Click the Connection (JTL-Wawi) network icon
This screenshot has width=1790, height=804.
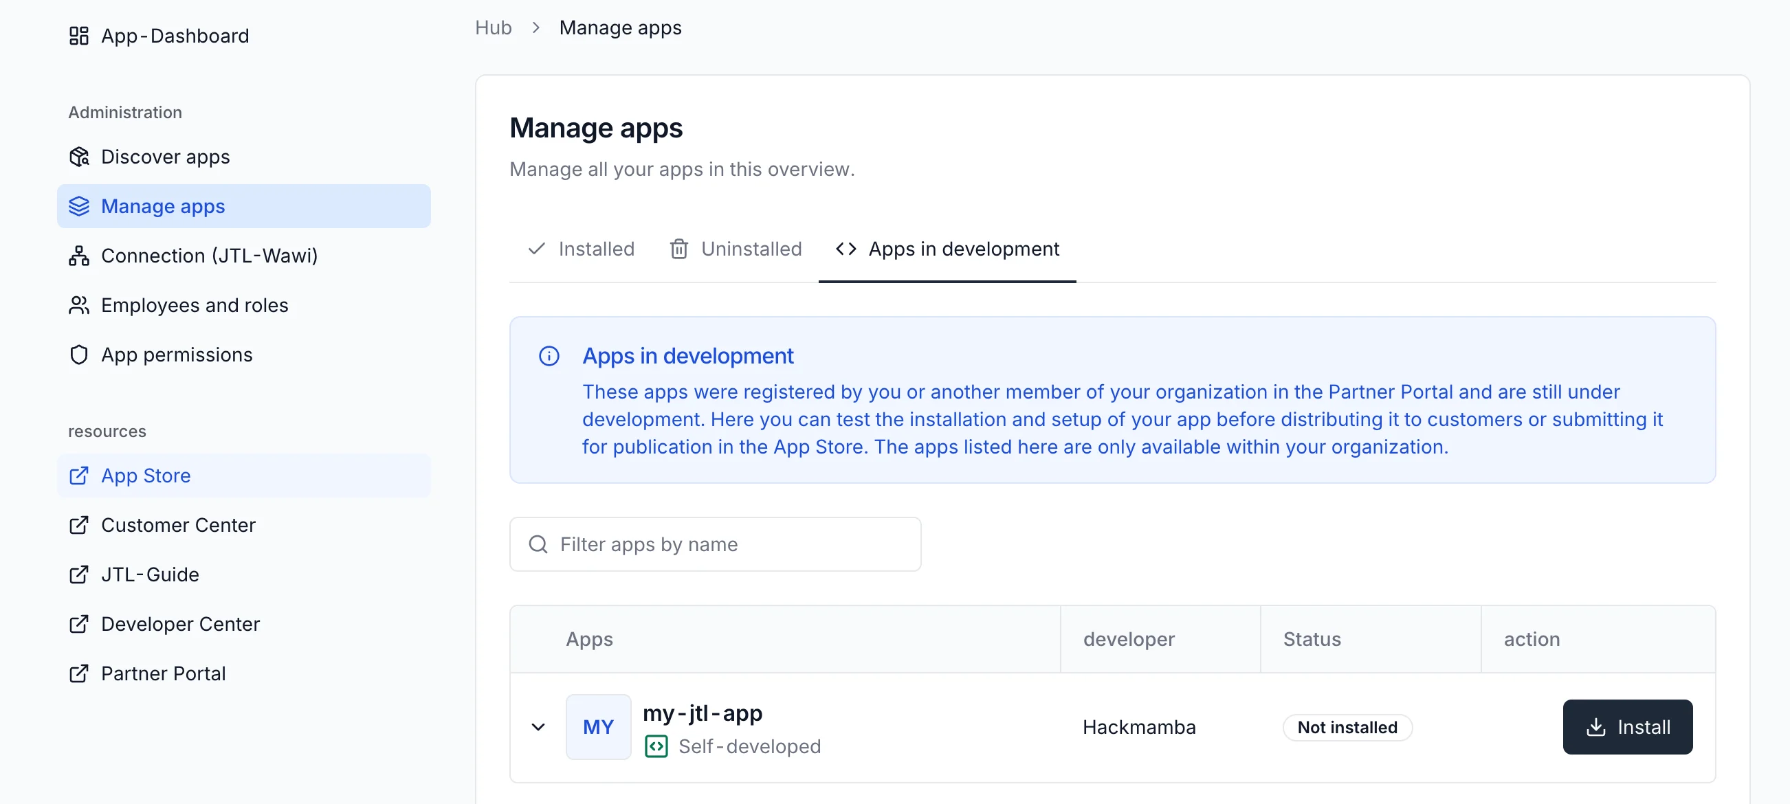click(79, 256)
